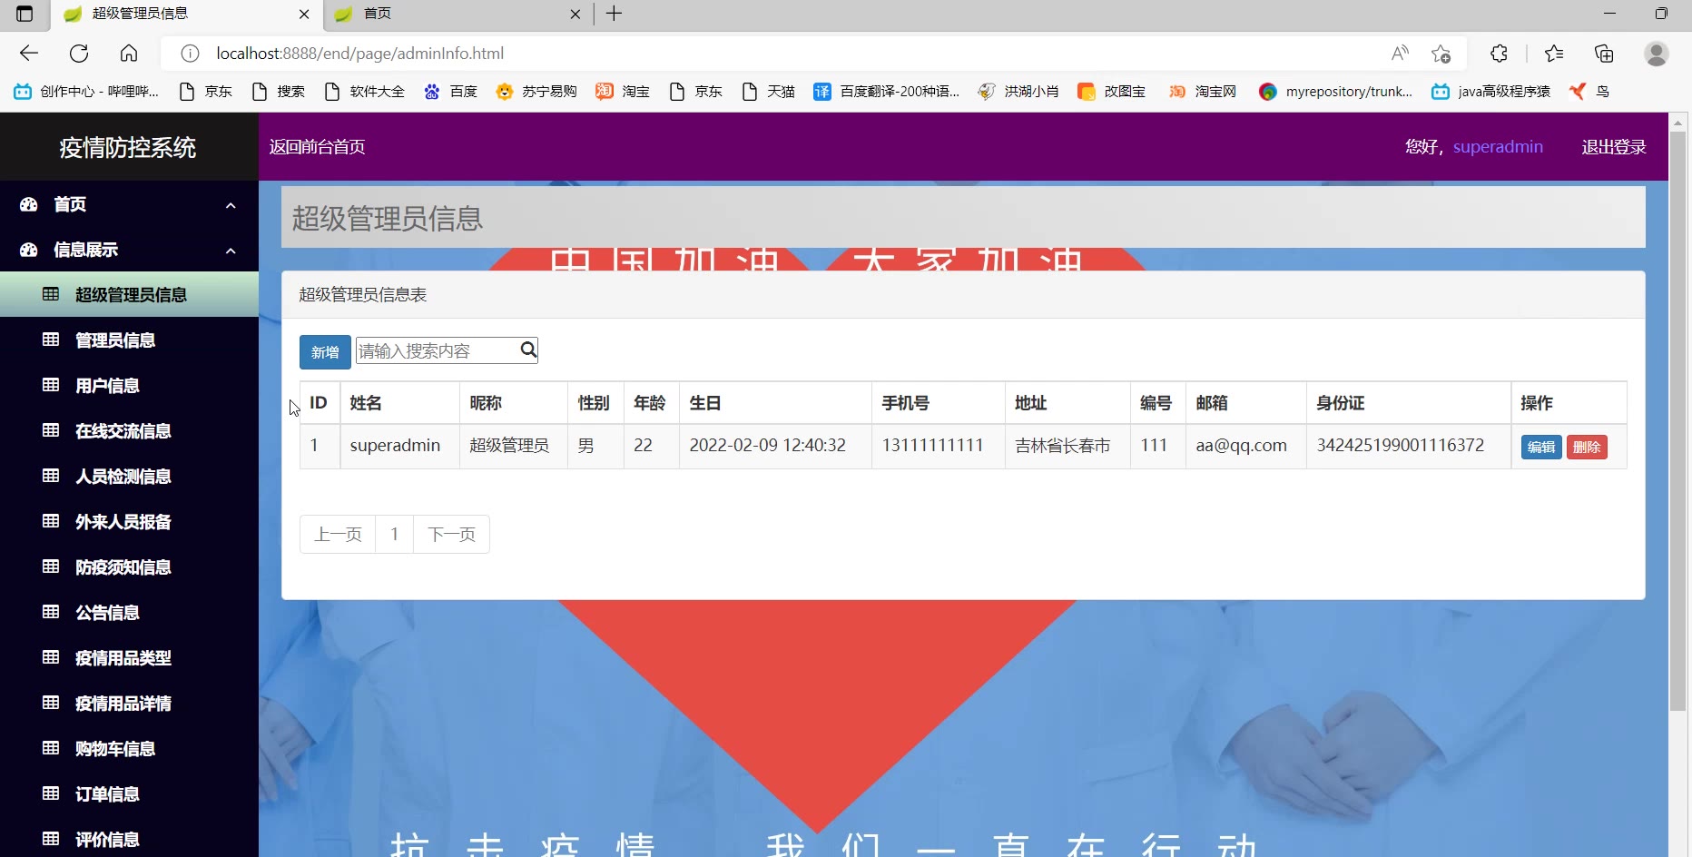Click table icon next to 外来人员报备
Screen dimensions: 1692x857
(x=51, y=521)
